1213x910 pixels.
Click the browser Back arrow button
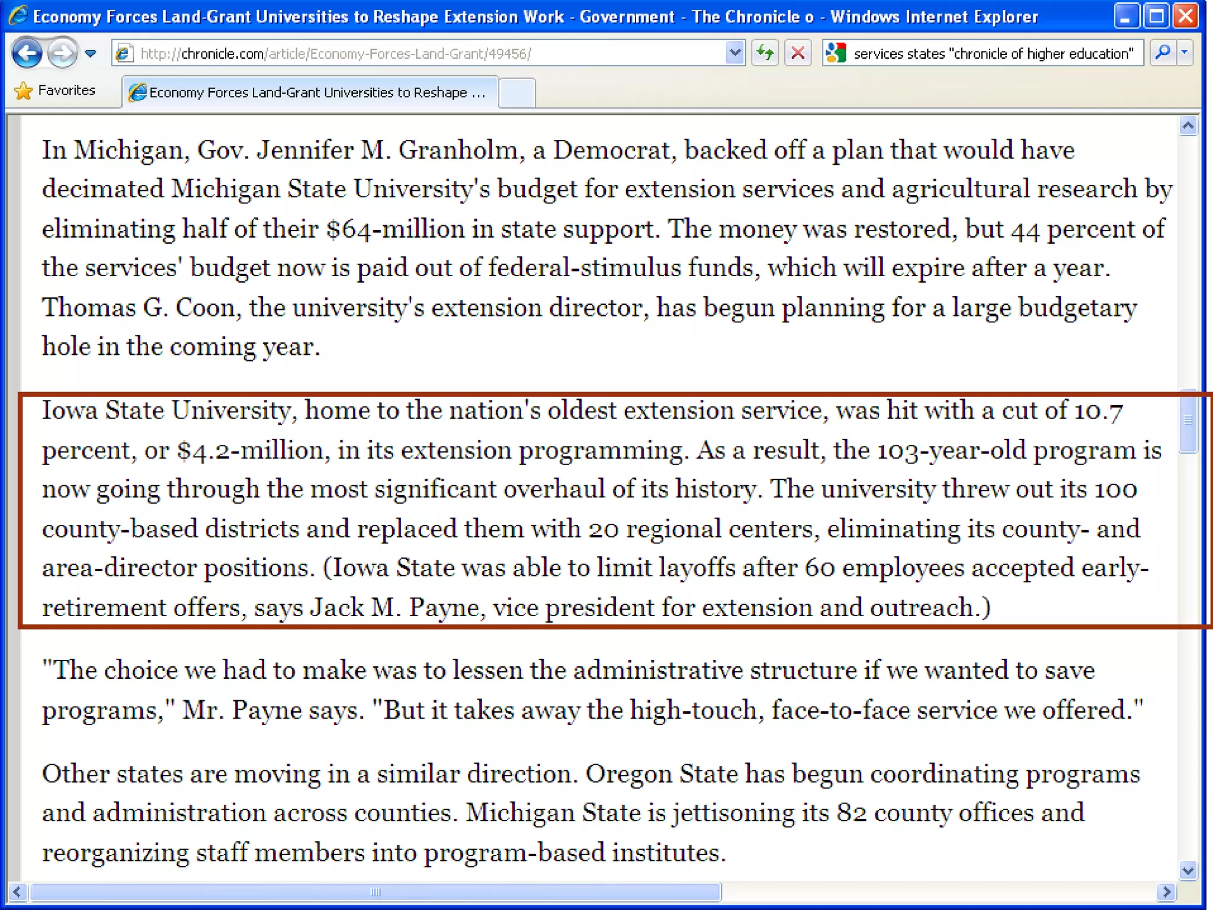27,53
